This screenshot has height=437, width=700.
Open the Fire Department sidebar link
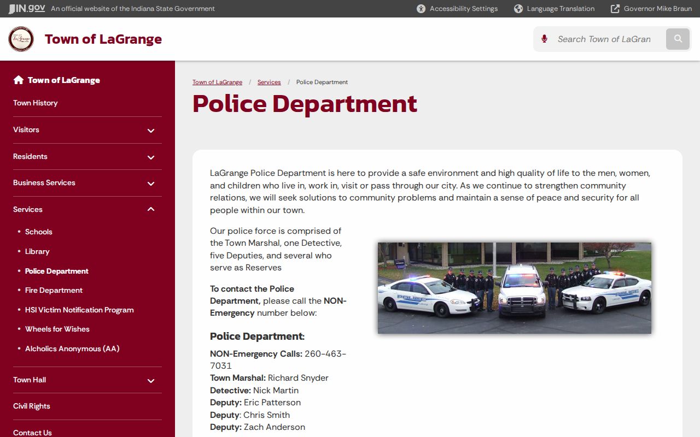pyautogui.click(x=54, y=290)
